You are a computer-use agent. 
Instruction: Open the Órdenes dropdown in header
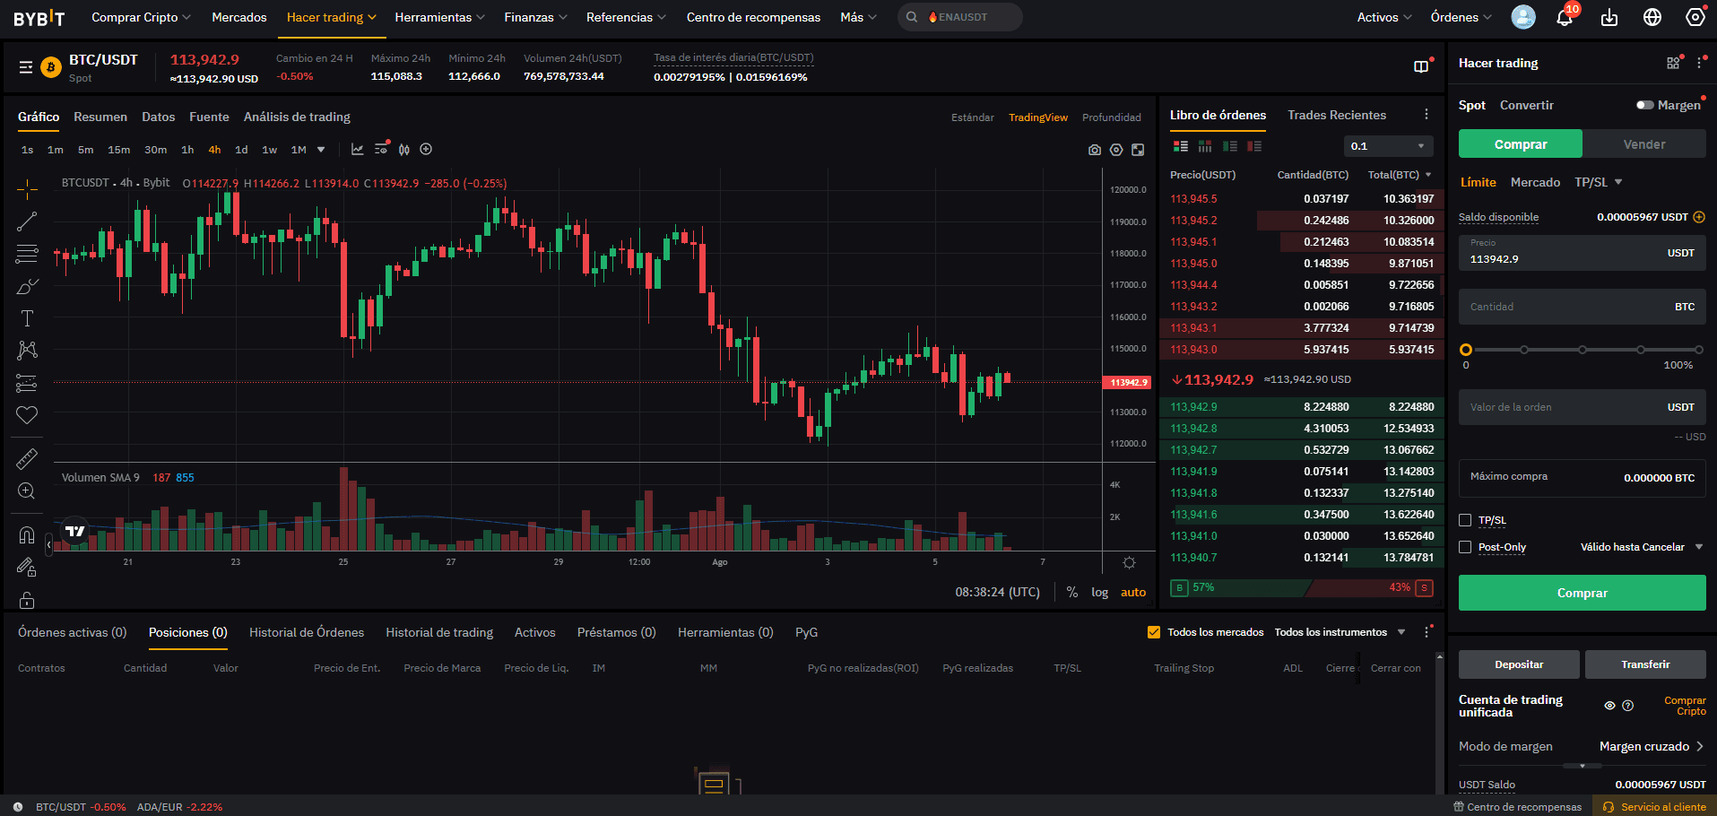pyautogui.click(x=1461, y=17)
